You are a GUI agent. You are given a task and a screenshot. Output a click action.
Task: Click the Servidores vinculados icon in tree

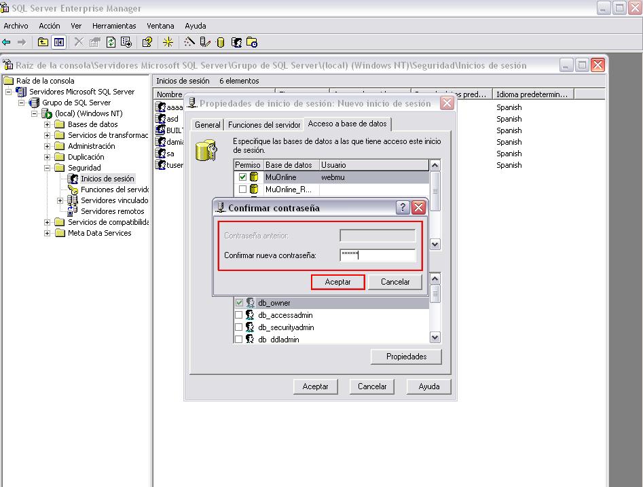point(72,200)
